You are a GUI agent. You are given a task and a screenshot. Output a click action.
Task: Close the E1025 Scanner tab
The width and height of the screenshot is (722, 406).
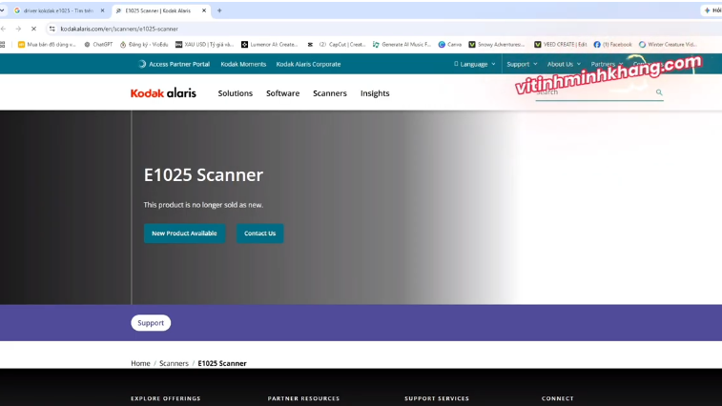(204, 10)
